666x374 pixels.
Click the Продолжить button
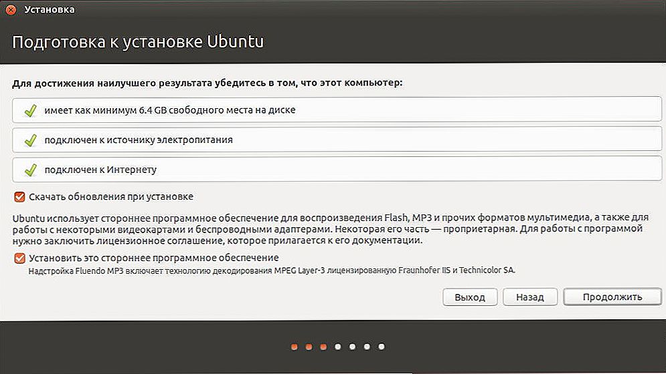click(612, 297)
